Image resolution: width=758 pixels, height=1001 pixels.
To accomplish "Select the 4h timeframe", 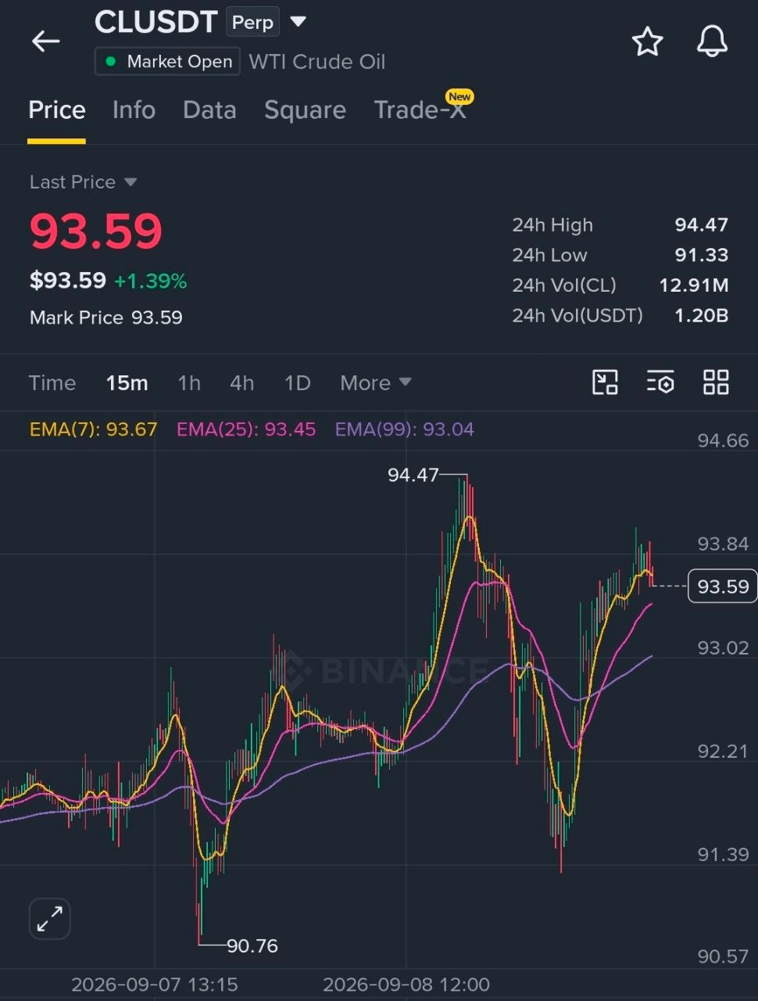I will 241,382.
